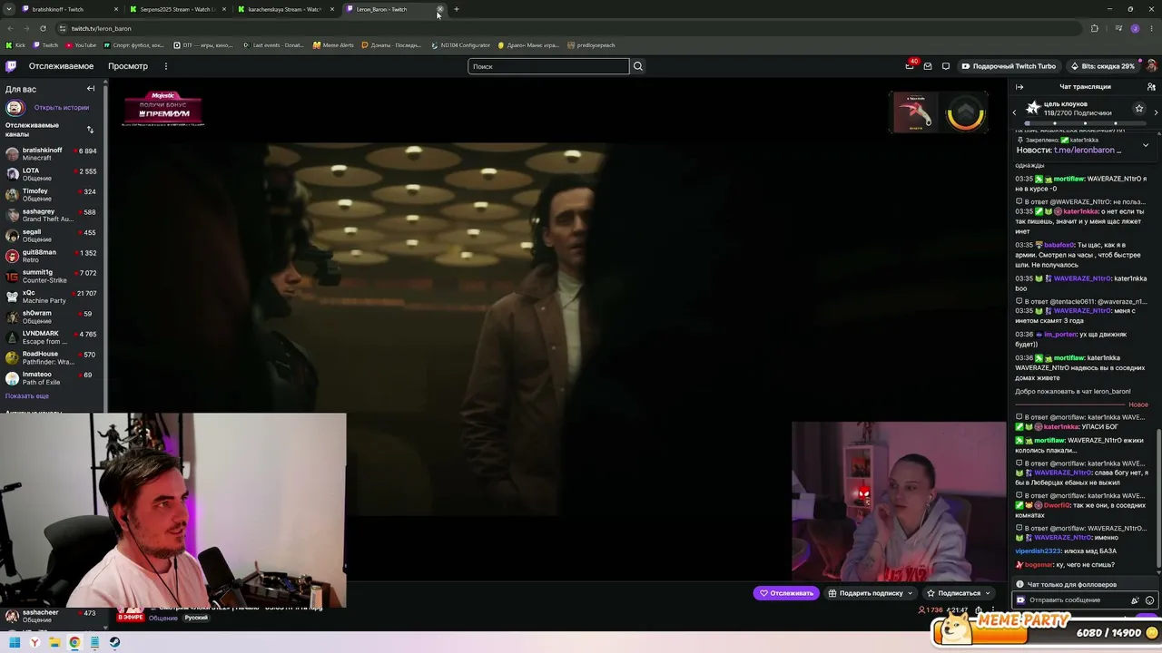
Task: Open the pinned t.me/leronbaron link
Action: point(1083,151)
